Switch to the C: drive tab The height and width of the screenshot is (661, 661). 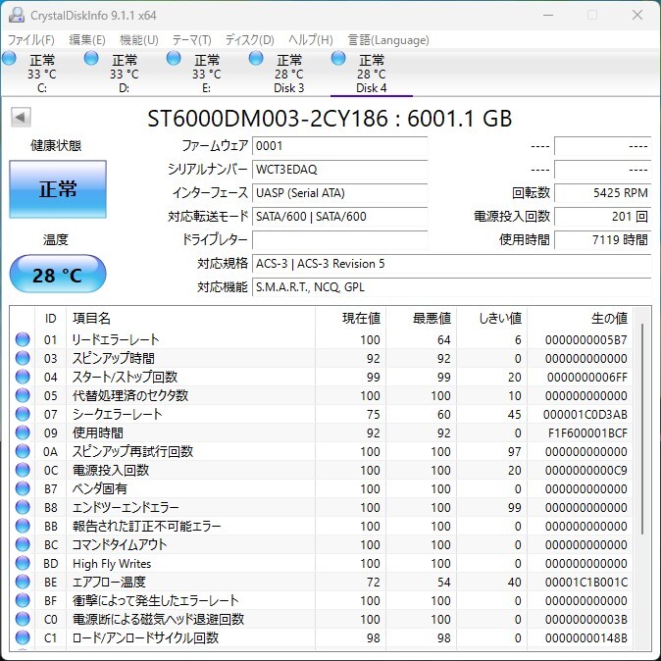tap(42, 74)
